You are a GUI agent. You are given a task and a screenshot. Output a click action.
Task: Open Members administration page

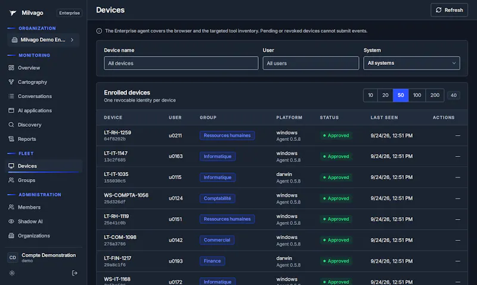click(29, 207)
